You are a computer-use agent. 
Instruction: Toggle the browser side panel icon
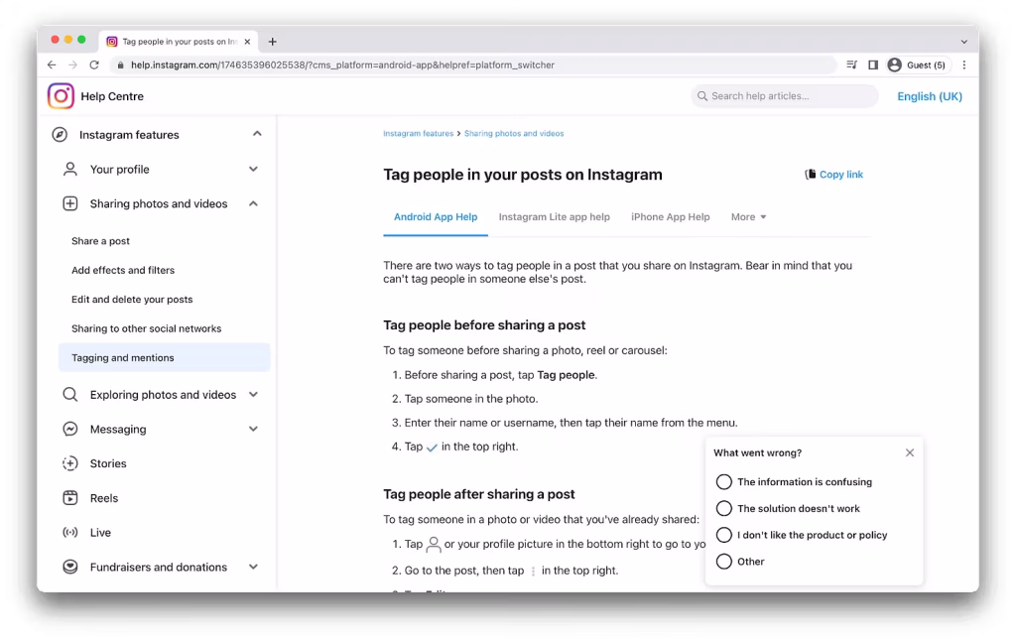coord(873,64)
